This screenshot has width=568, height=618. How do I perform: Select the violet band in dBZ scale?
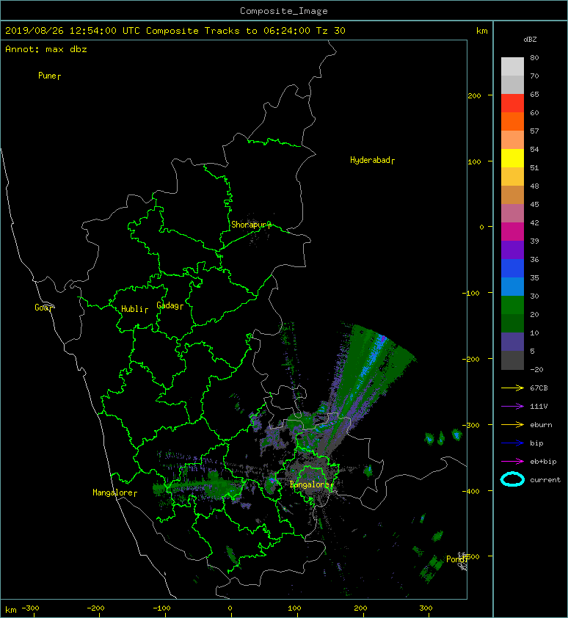[512, 250]
